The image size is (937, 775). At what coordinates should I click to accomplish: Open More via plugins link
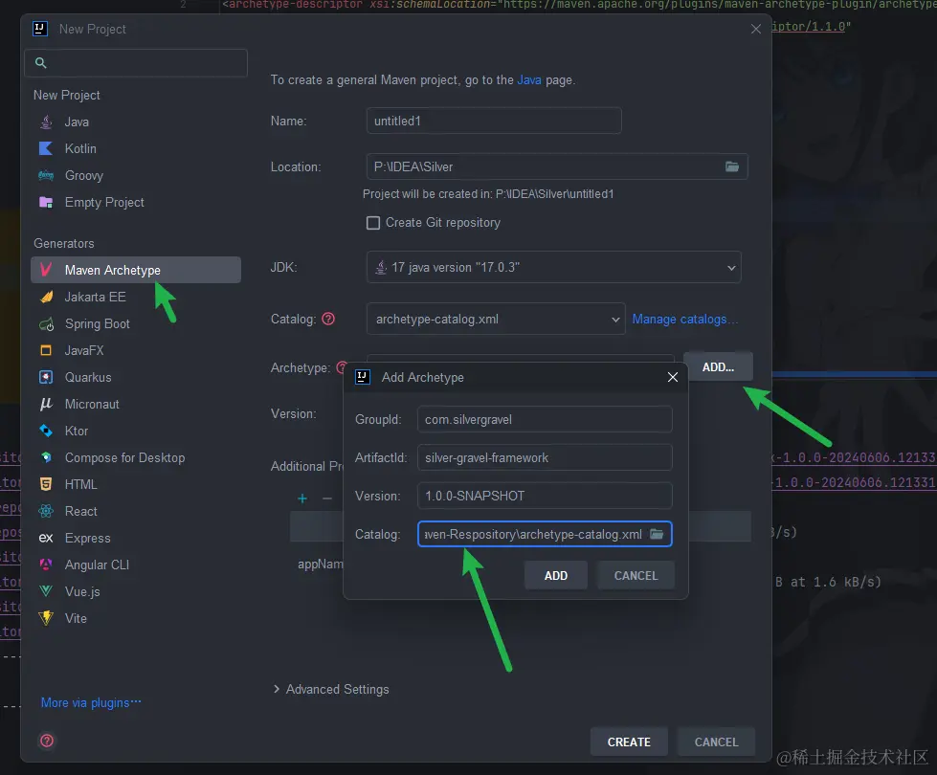(x=91, y=702)
